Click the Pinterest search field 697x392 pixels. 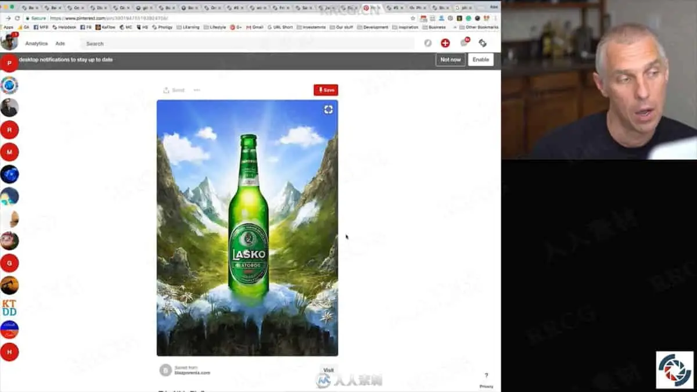[247, 44]
